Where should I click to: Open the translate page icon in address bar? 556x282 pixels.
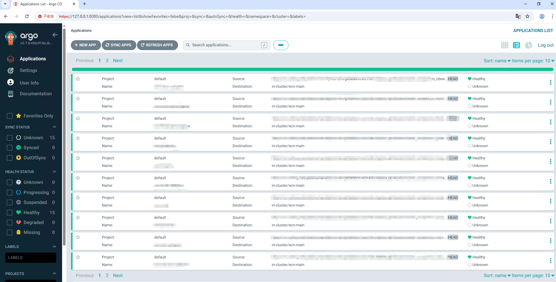tap(518, 16)
